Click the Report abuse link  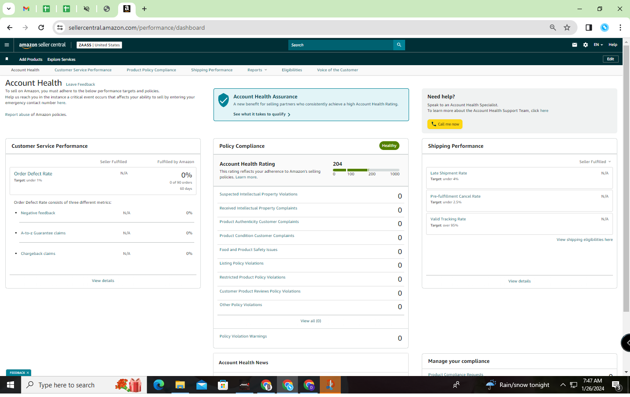click(x=17, y=115)
